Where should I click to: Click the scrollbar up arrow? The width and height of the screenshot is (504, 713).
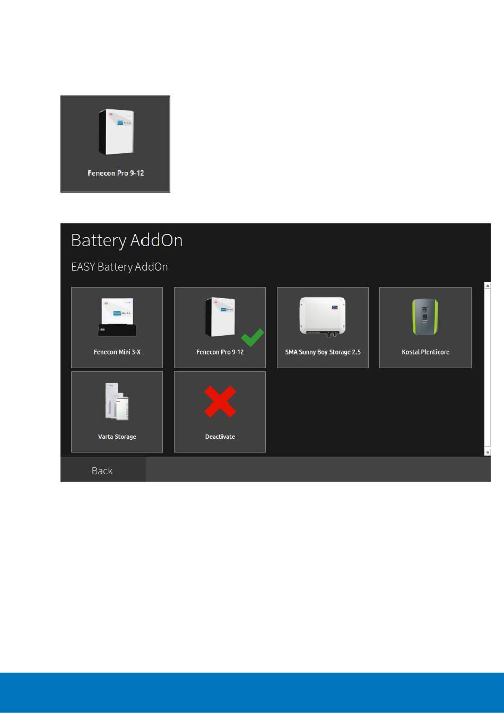click(488, 286)
